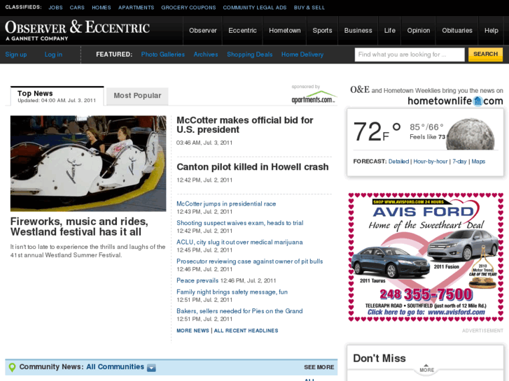Open the Peace prevails story

(x=197, y=280)
